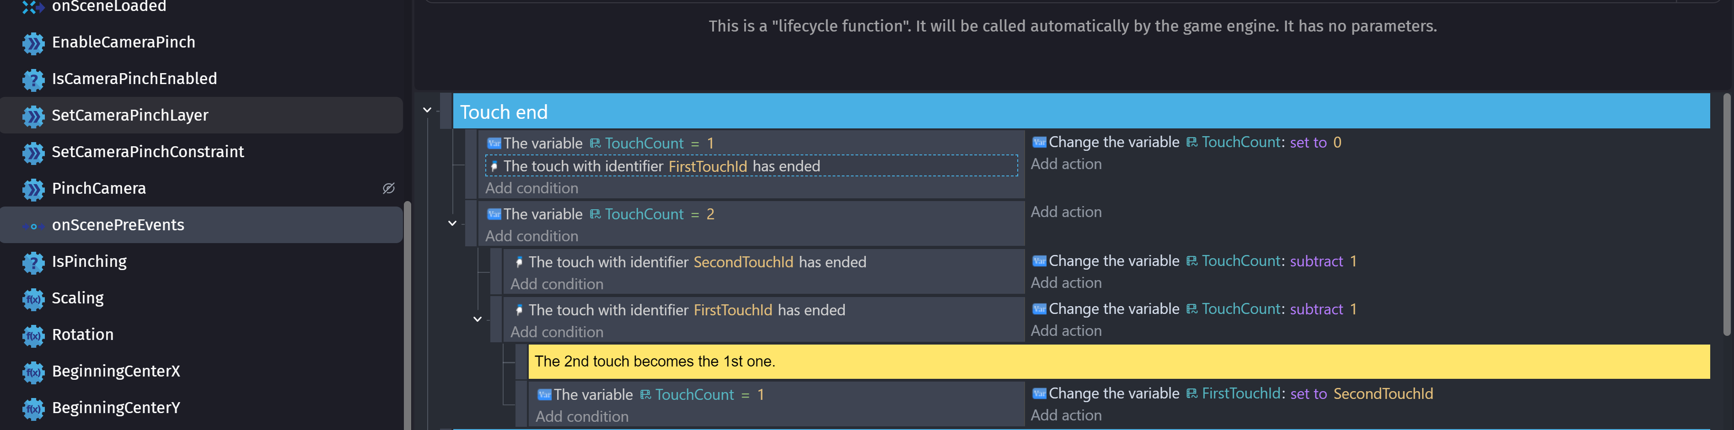Click the SecondTouchId value in set to action

[1383, 393]
